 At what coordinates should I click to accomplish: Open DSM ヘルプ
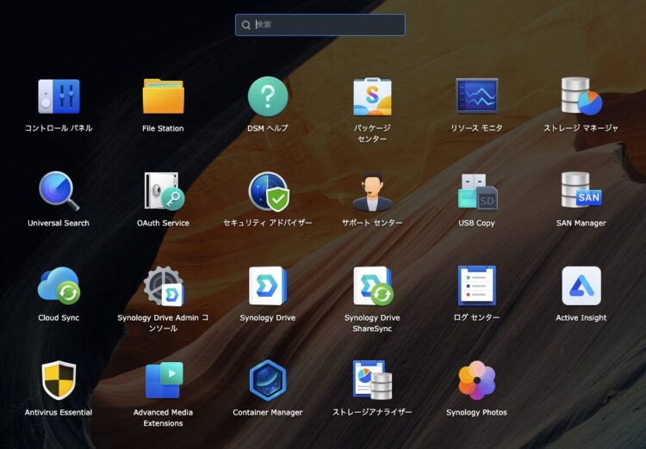pos(268,96)
